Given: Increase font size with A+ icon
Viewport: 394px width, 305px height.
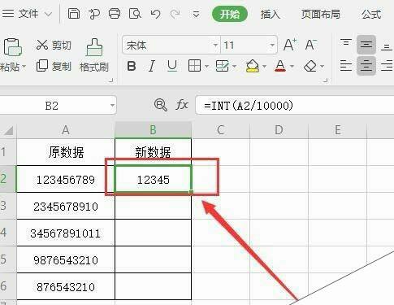Looking at the screenshot, I should 290,45.
